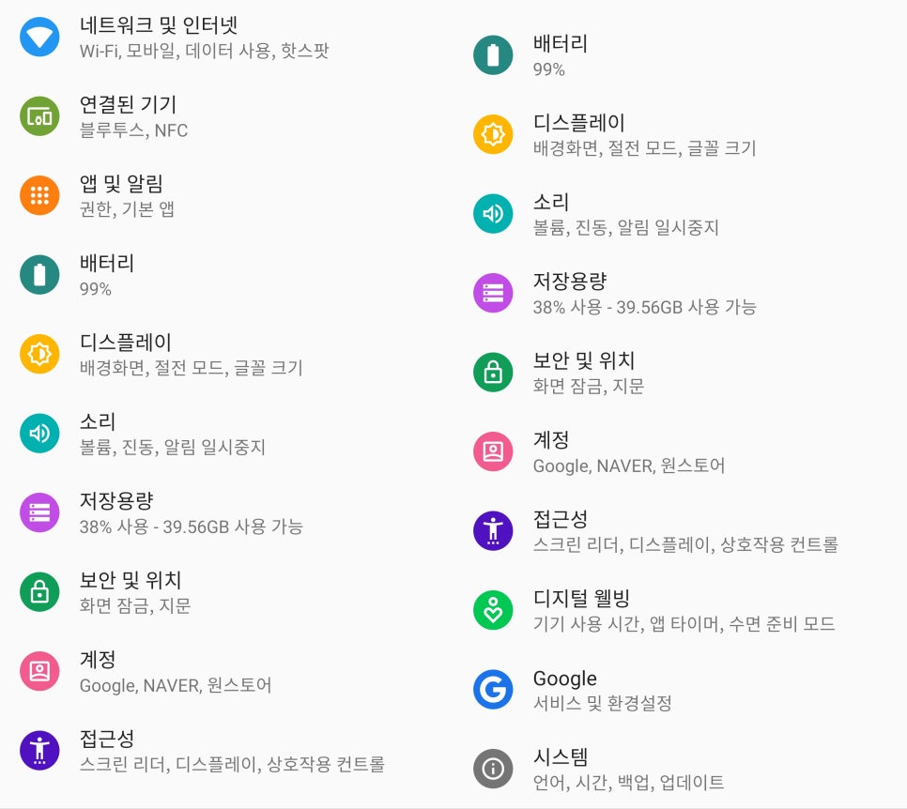907x809 pixels.
Task: Tap the green Digital Wellbeing heart icon
Action: (493, 610)
